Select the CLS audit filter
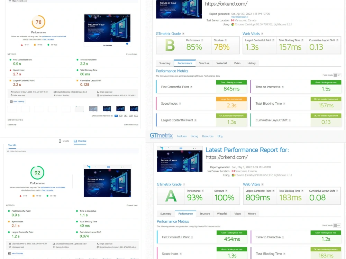The image size is (346, 259). (x=136, y=116)
